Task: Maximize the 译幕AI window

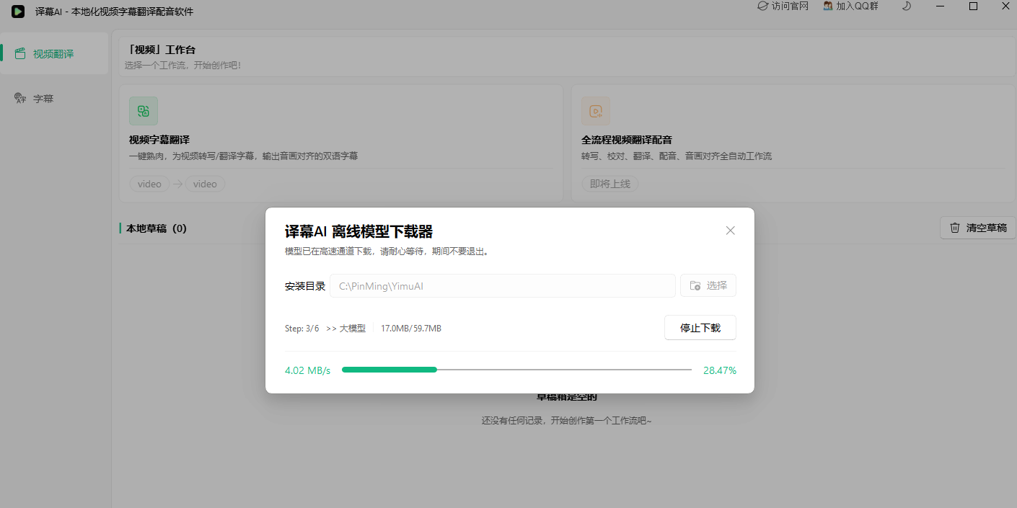Action: click(973, 6)
